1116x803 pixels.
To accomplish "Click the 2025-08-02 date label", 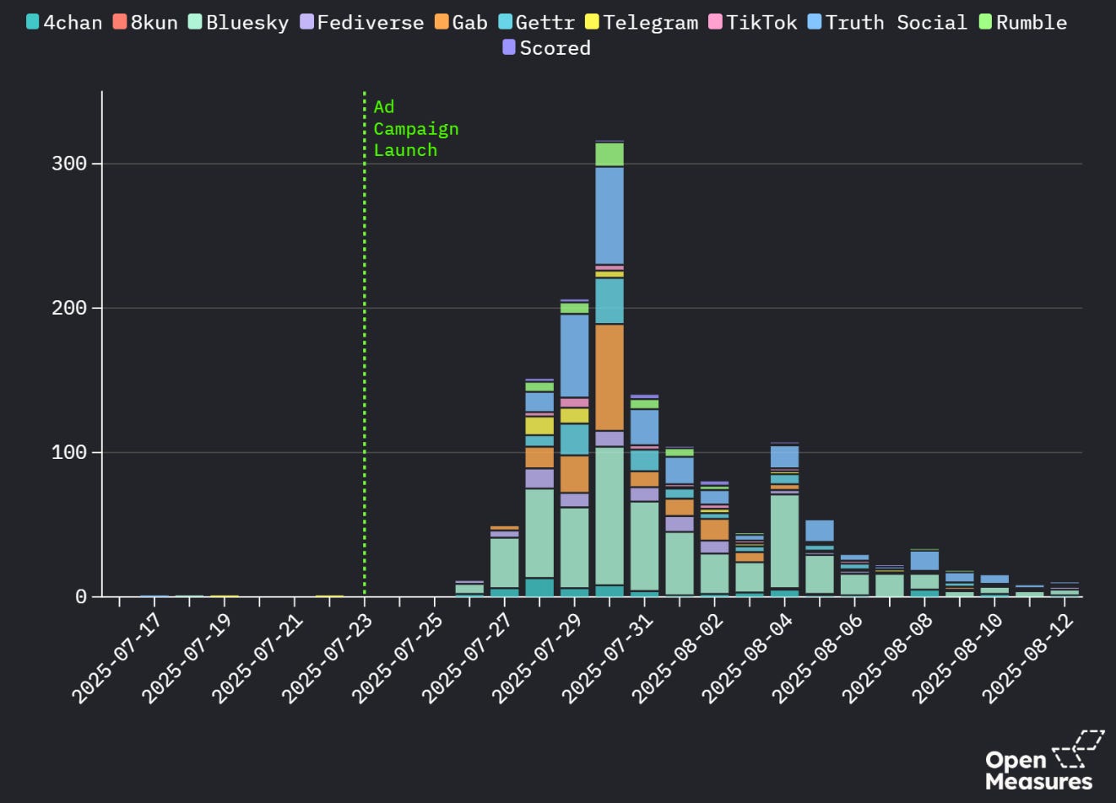I will pyautogui.click(x=676, y=658).
